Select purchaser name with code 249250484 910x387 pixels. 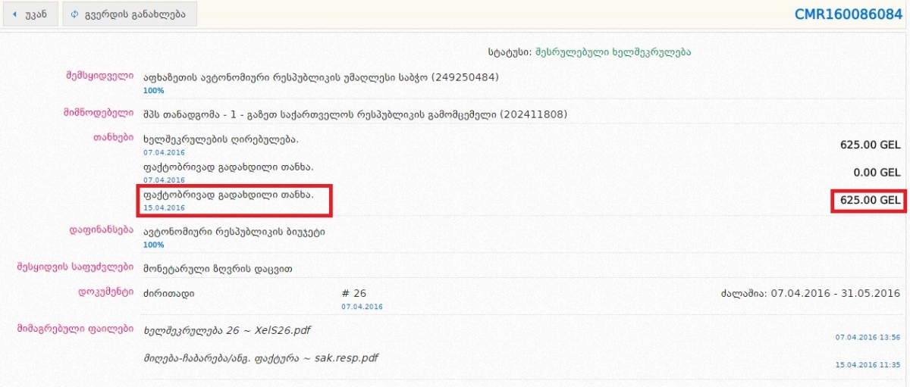[x=321, y=77]
